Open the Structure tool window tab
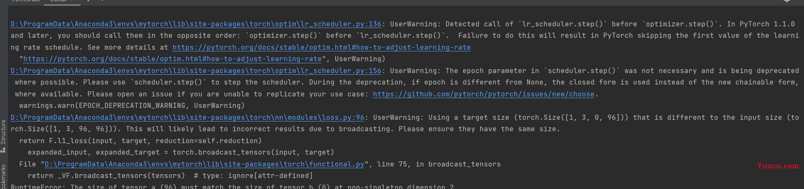Viewport: 804px width, 189px height. 3,132
